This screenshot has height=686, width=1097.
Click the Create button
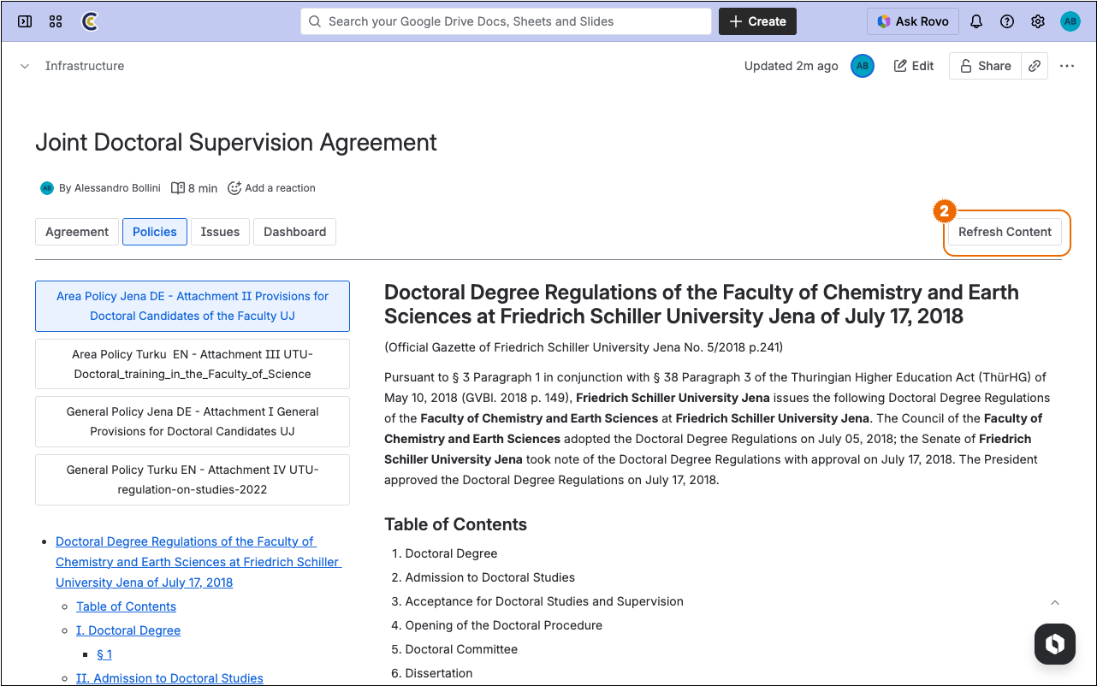pyautogui.click(x=757, y=21)
